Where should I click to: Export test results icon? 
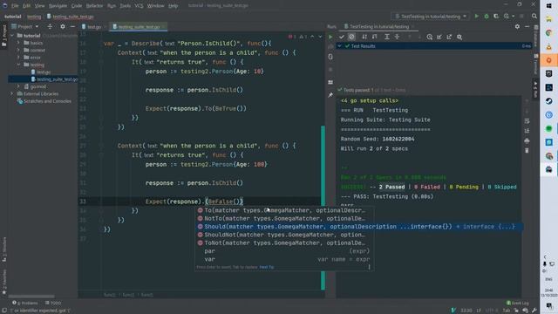(x=449, y=37)
